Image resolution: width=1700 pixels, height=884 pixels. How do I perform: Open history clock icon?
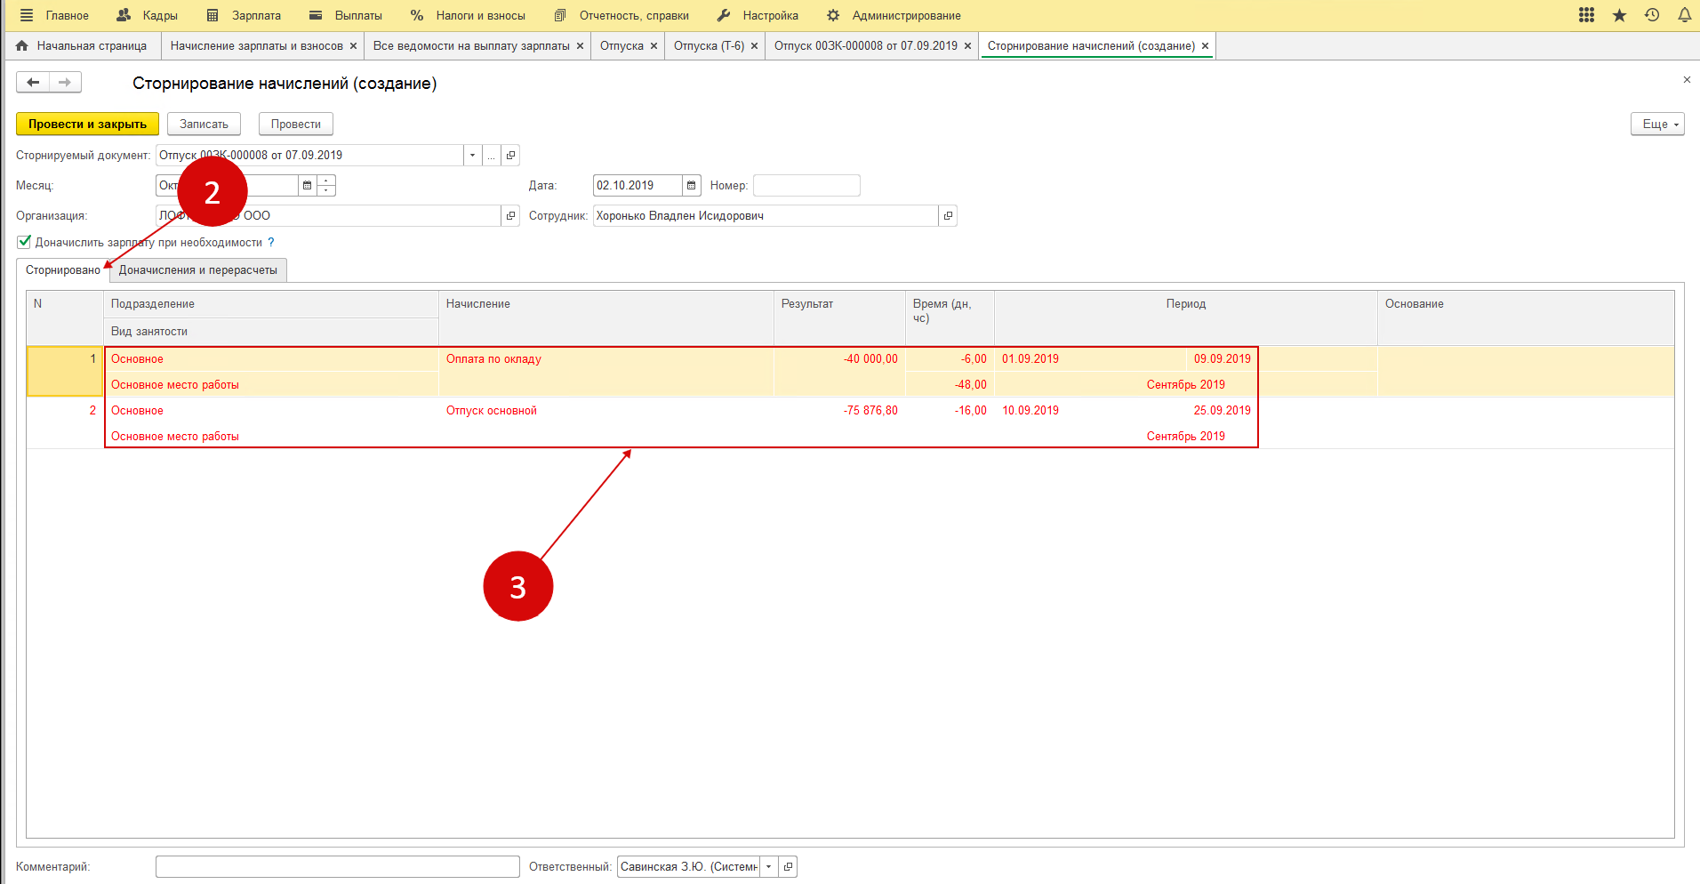pyautogui.click(x=1652, y=15)
